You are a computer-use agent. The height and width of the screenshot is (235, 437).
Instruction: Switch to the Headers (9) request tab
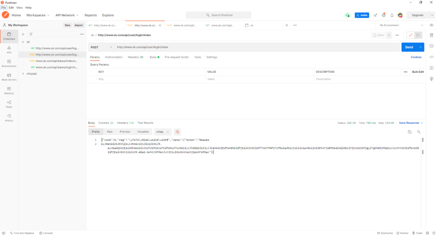coord(136,57)
